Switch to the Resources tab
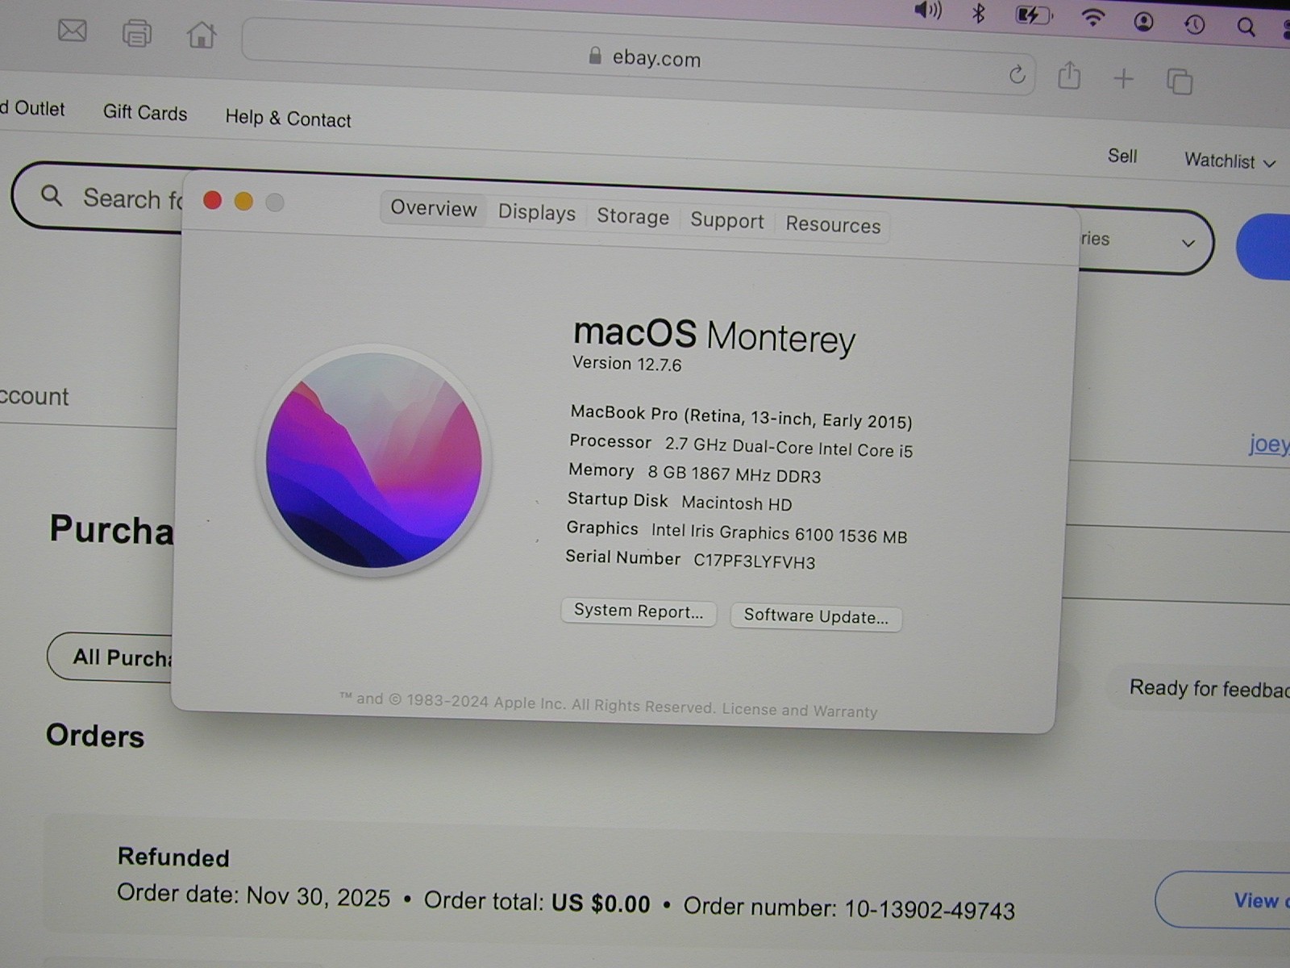 [833, 224]
